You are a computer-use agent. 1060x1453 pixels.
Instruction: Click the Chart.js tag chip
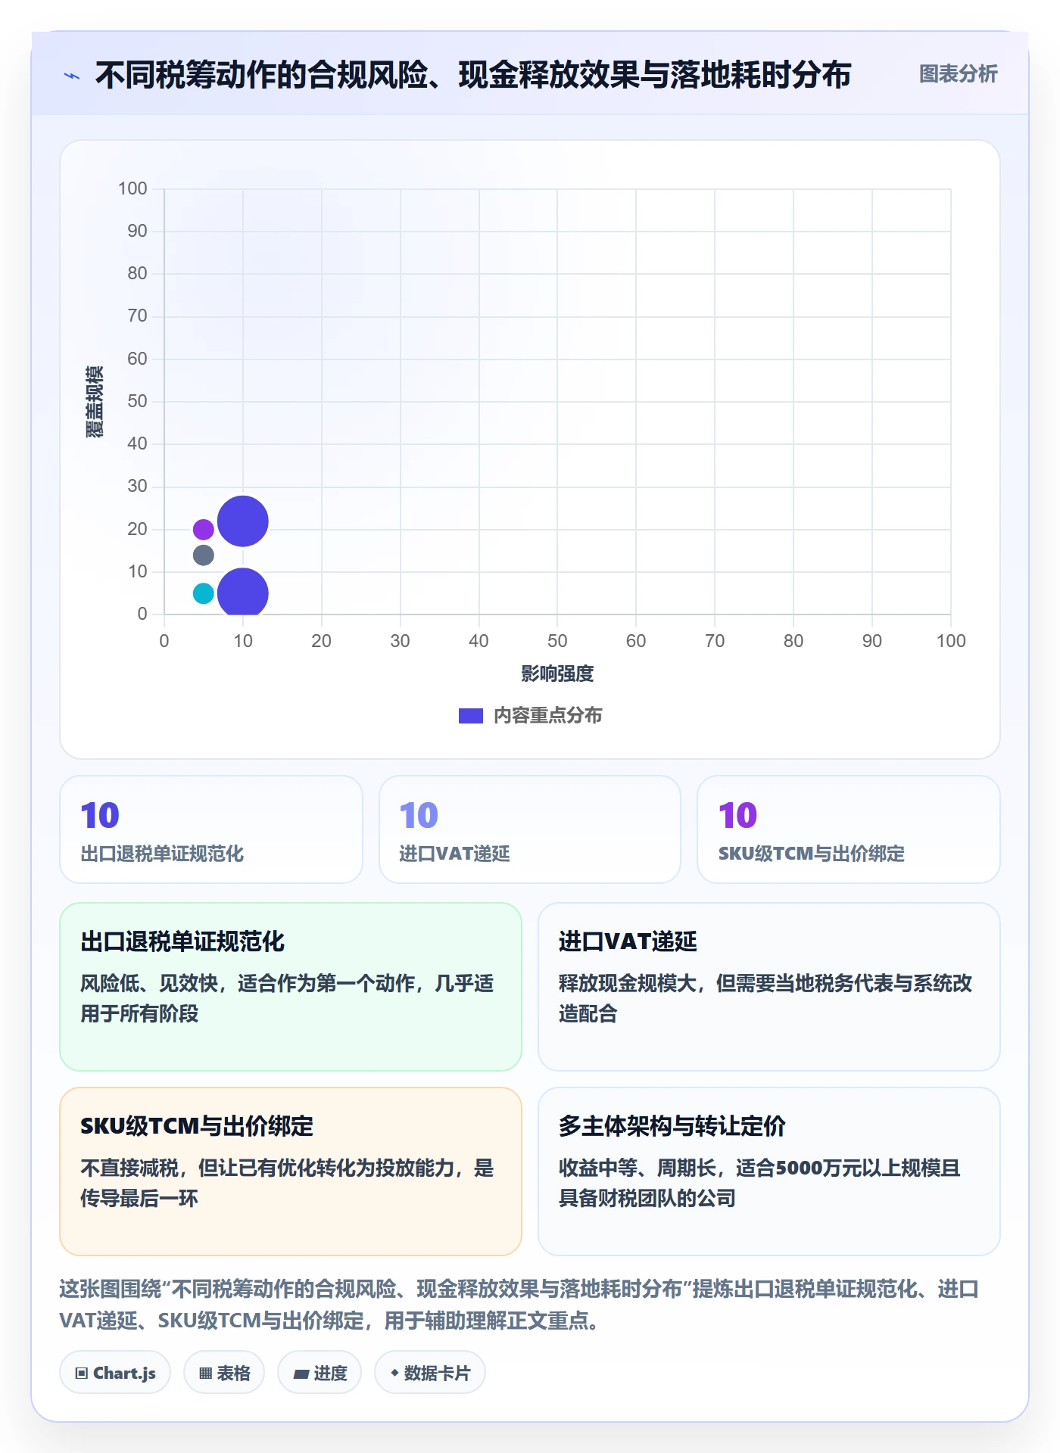(x=115, y=1373)
